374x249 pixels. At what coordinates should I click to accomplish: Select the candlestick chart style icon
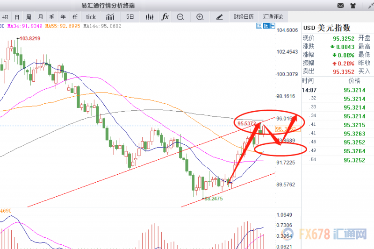(x=150, y=17)
